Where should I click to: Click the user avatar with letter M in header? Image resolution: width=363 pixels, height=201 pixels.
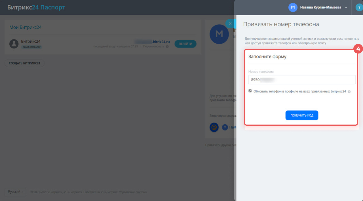[293, 7]
